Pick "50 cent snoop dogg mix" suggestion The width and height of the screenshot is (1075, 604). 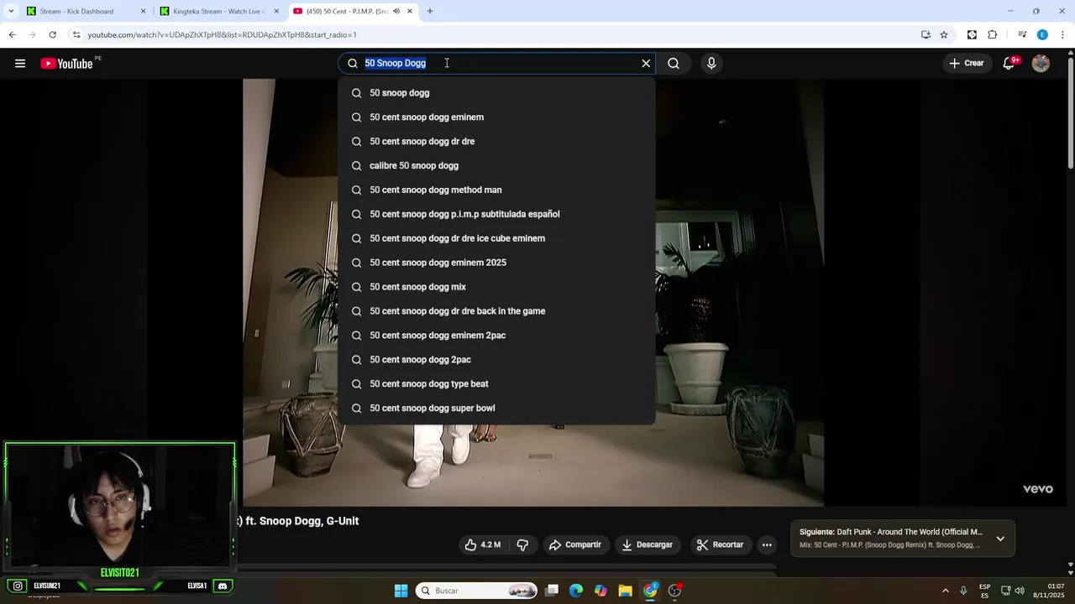496,287
